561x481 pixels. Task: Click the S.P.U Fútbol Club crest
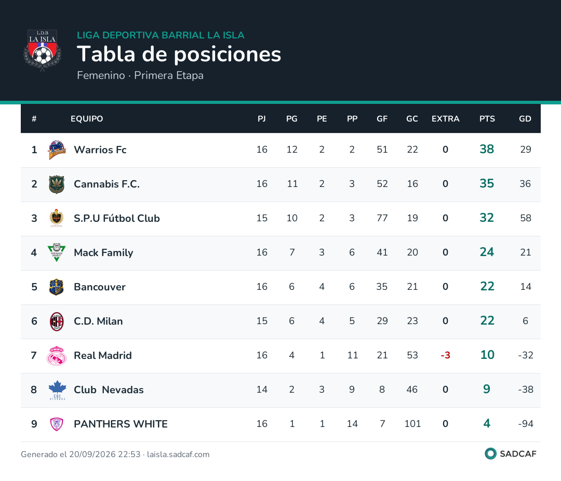[57, 218]
